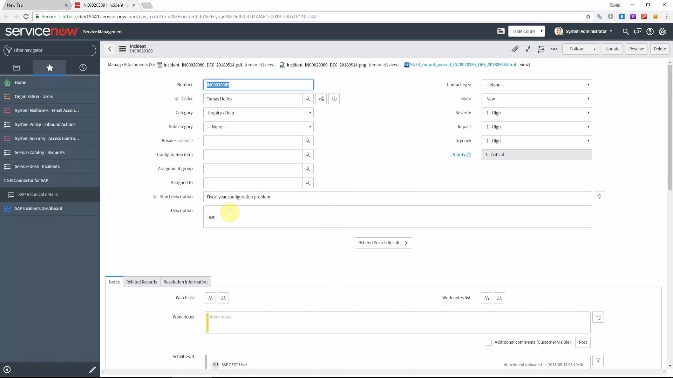673x378 pixels.
Task: Click the work notes list add member icon
Action: pos(499,298)
